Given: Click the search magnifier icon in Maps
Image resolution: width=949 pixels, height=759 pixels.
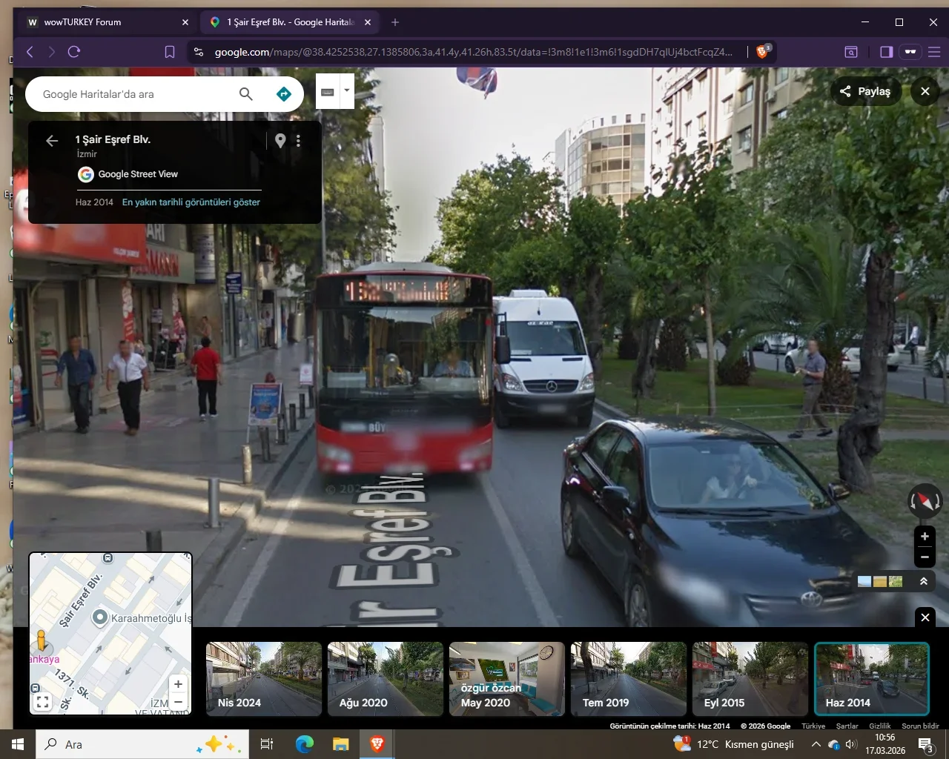Looking at the screenshot, I should tap(245, 94).
